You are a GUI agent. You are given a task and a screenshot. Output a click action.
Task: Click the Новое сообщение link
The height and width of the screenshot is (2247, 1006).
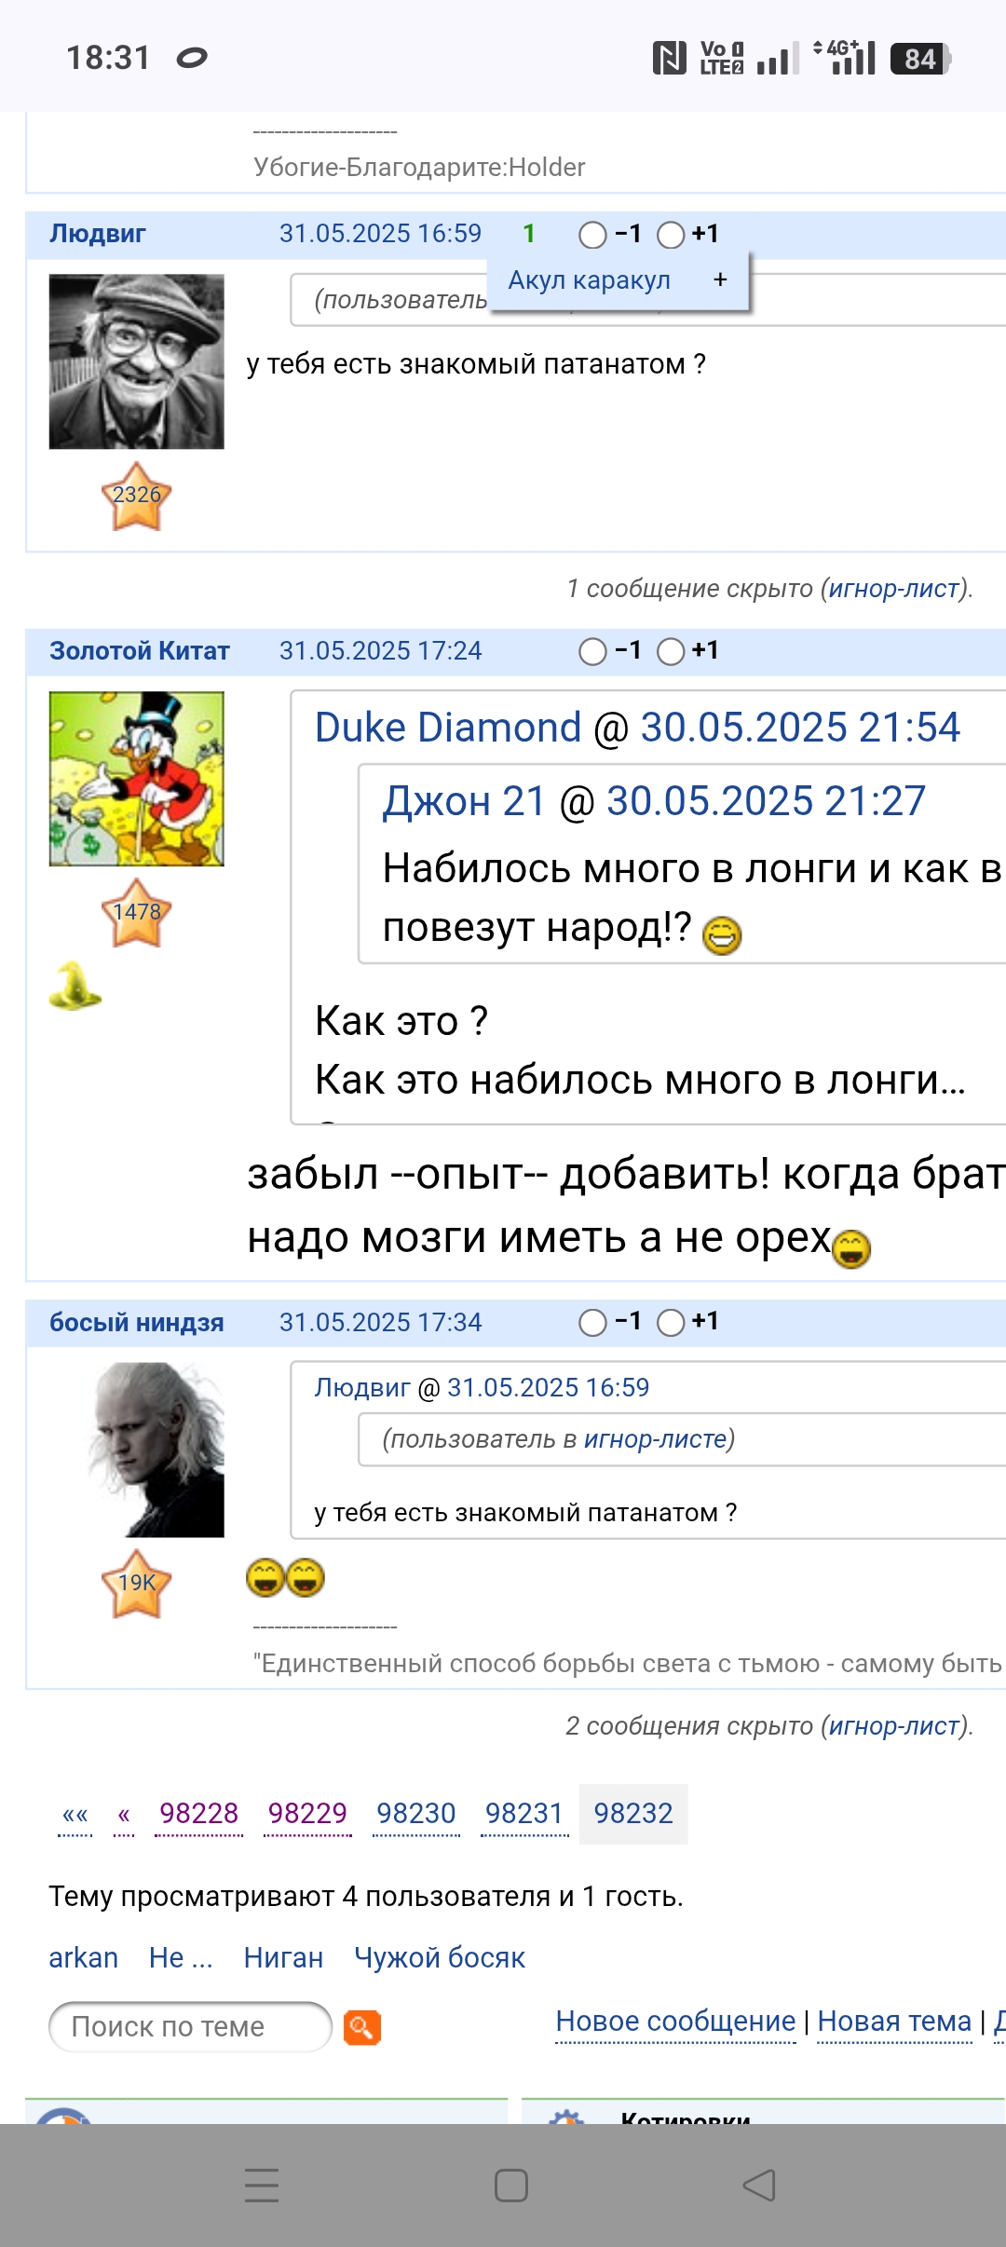[675, 2022]
